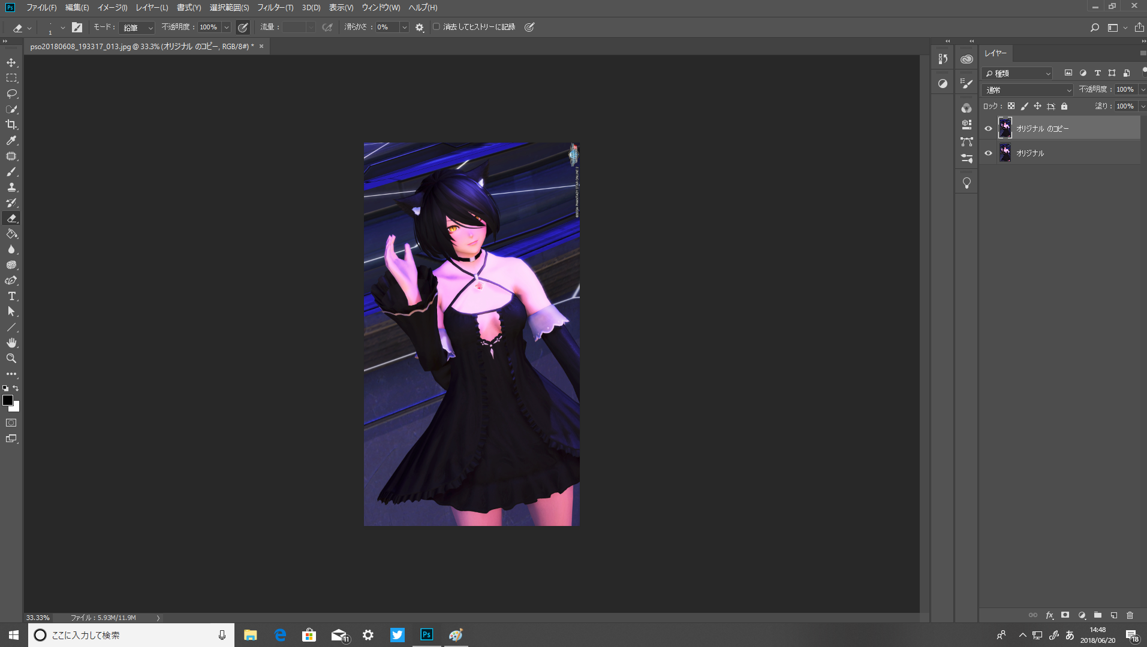Select the Paint Bucket tool

pyautogui.click(x=11, y=234)
